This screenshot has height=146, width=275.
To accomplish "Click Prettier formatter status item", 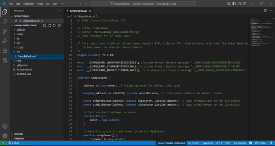I will pos(260,143).
